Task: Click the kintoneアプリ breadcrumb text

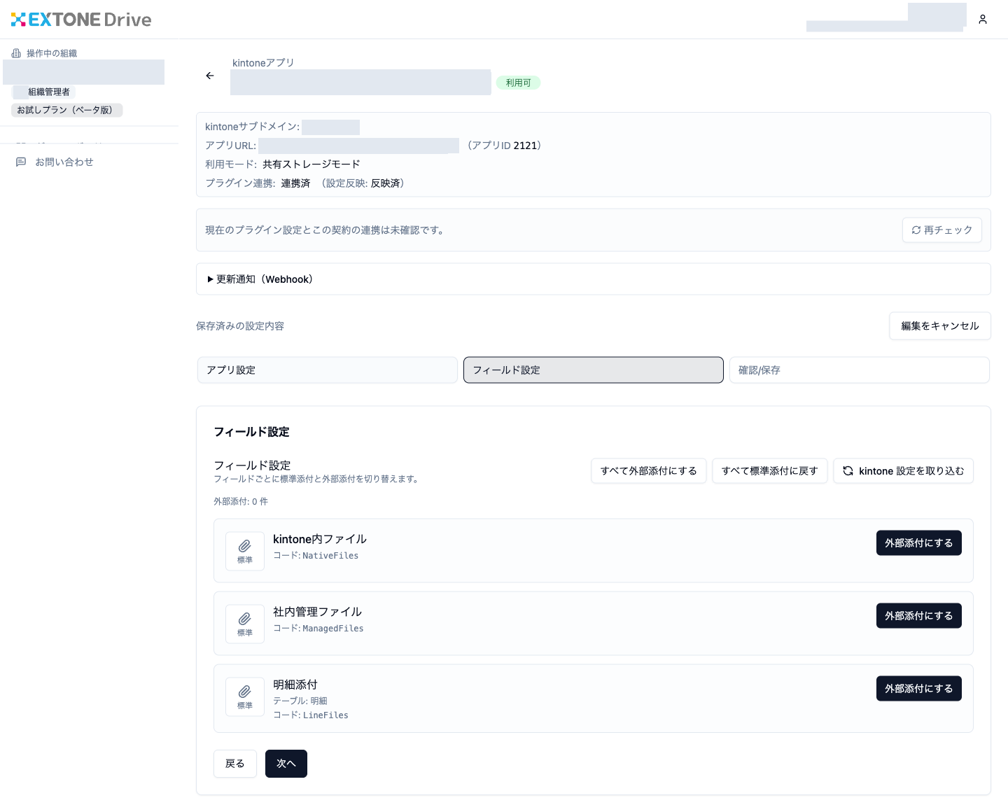Action: (263, 63)
